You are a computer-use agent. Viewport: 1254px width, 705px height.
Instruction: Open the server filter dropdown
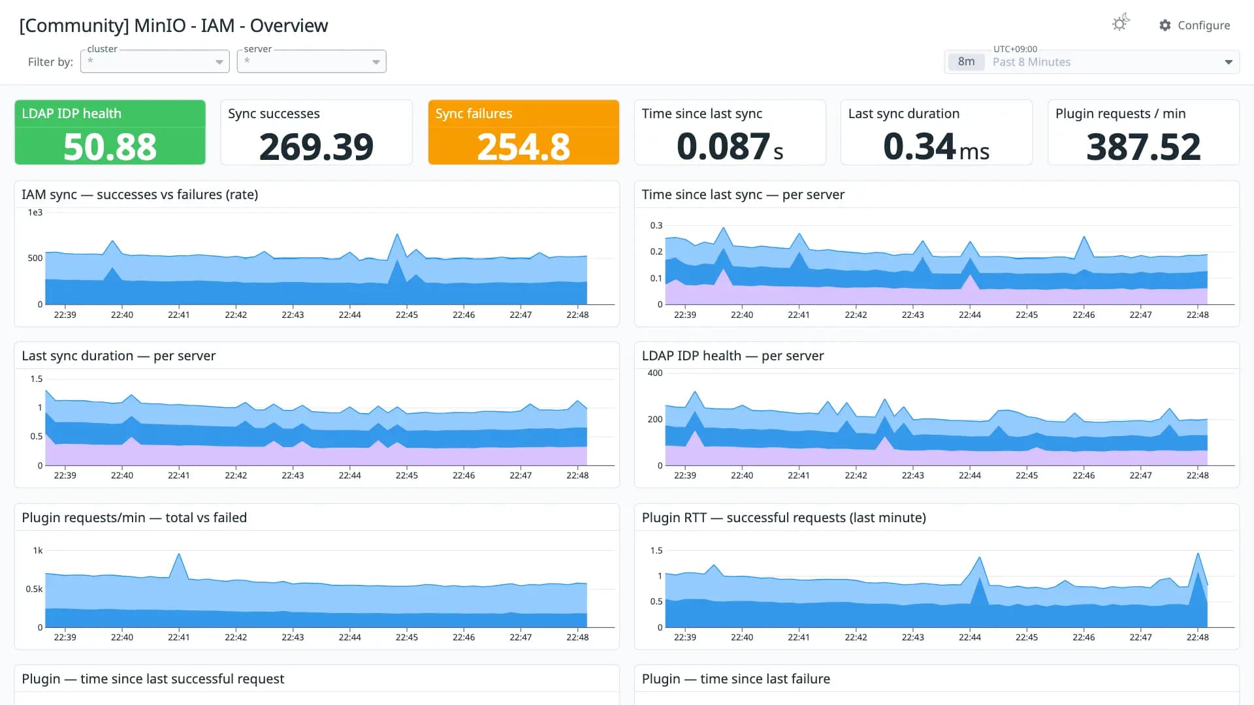point(312,61)
